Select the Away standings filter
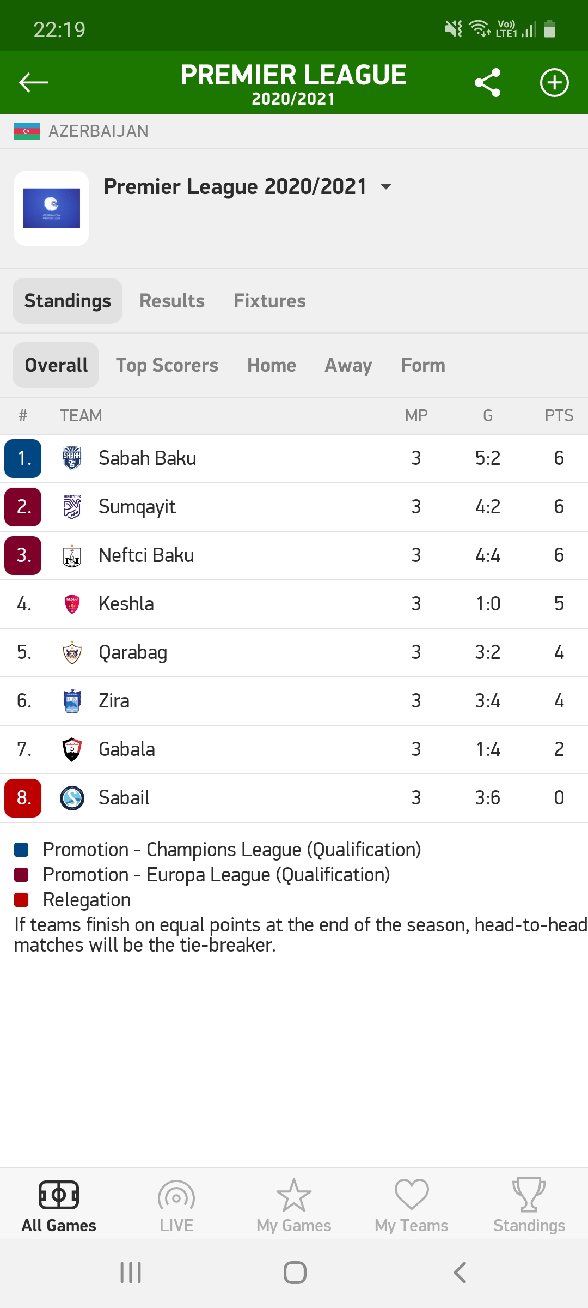588x1308 pixels. tap(348, 365)
